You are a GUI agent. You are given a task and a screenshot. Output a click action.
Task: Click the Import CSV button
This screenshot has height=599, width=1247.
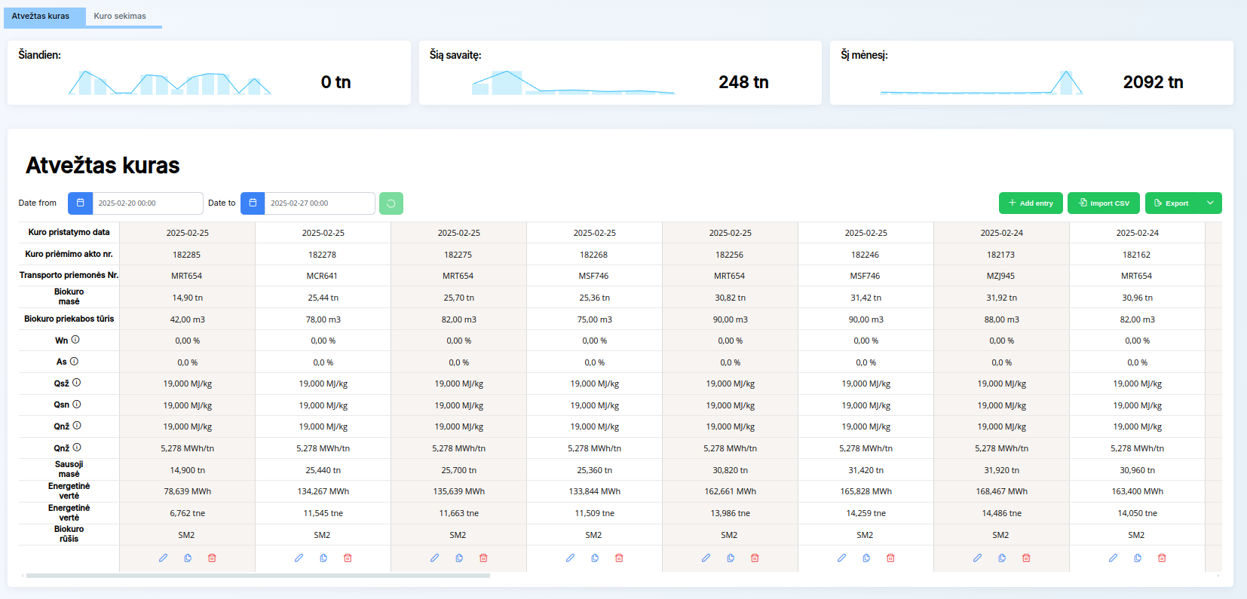pos(1104,203)
